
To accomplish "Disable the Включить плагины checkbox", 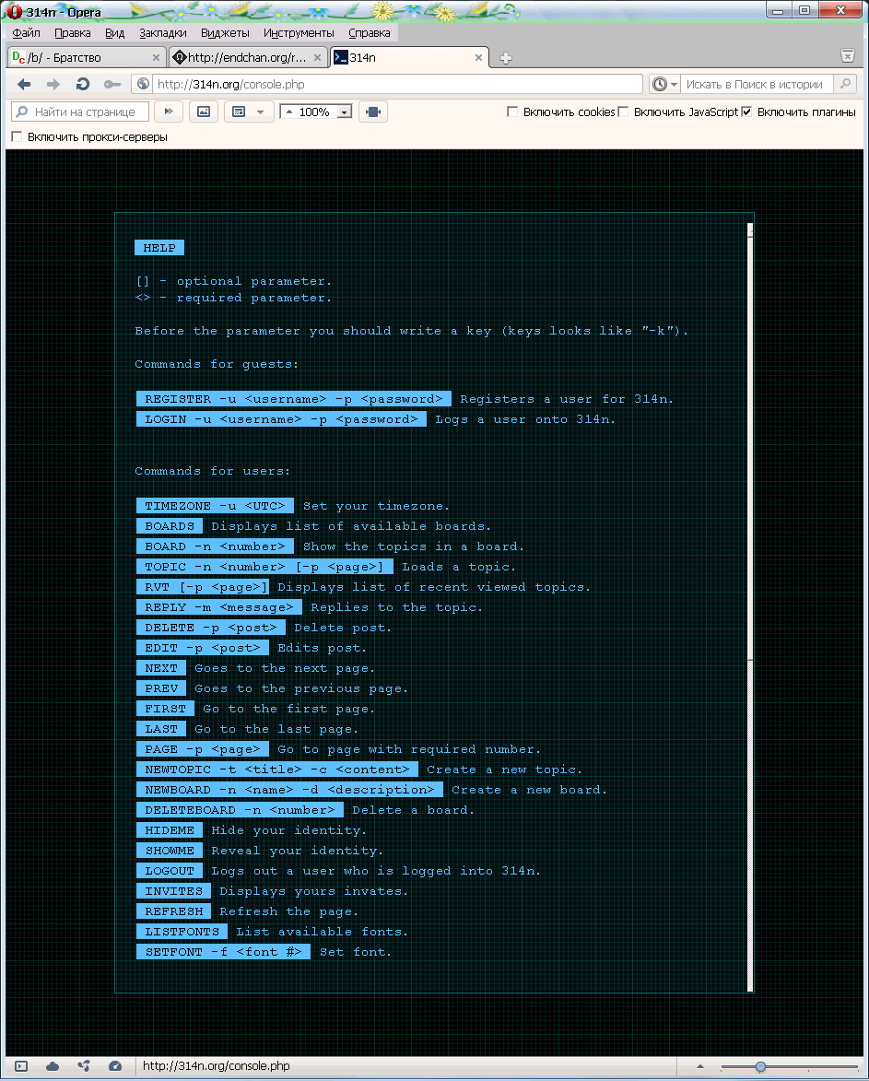I will [746, 112].
